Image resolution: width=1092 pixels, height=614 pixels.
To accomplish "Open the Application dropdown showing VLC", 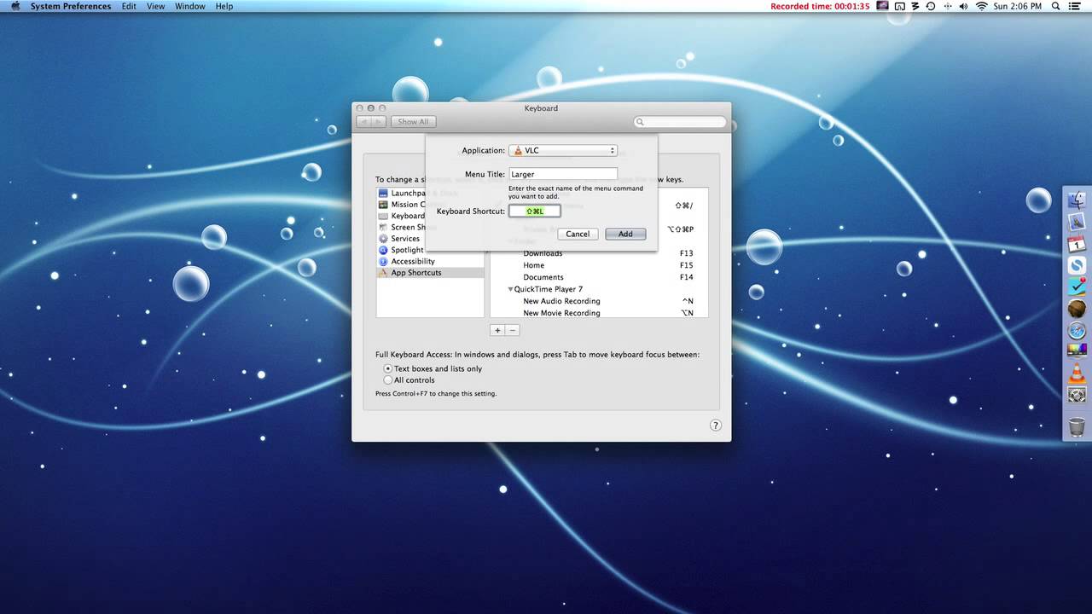I will [x=563, y=150].
